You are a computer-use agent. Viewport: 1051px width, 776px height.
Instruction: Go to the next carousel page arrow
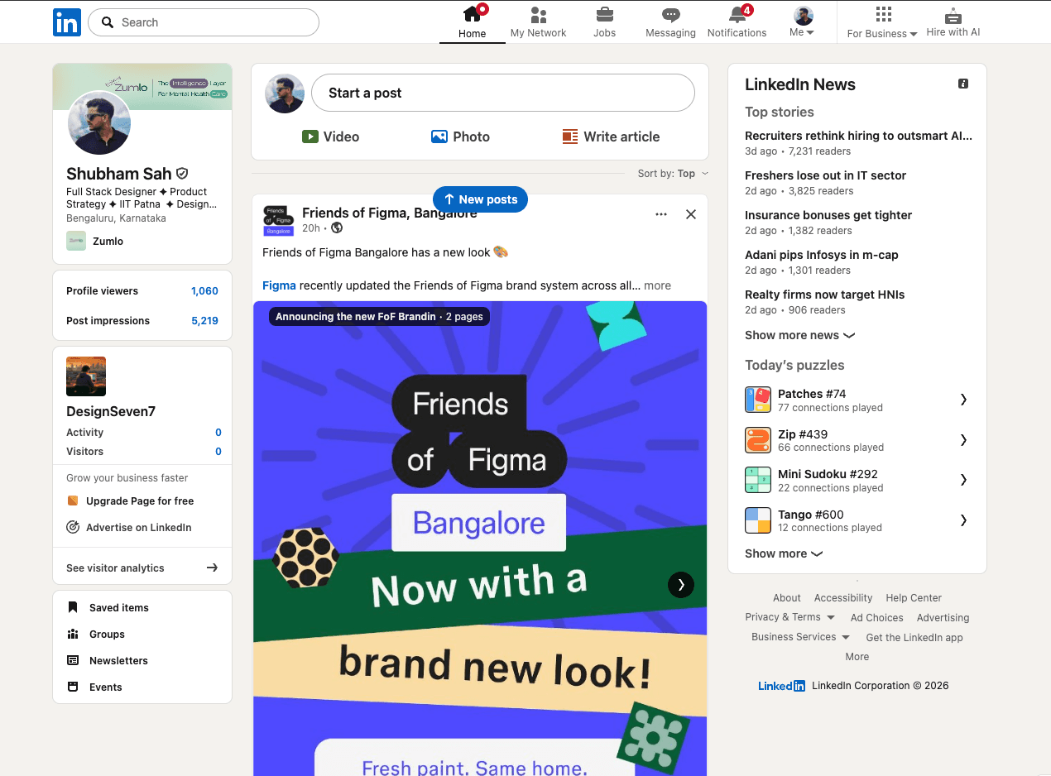point(681,585)
